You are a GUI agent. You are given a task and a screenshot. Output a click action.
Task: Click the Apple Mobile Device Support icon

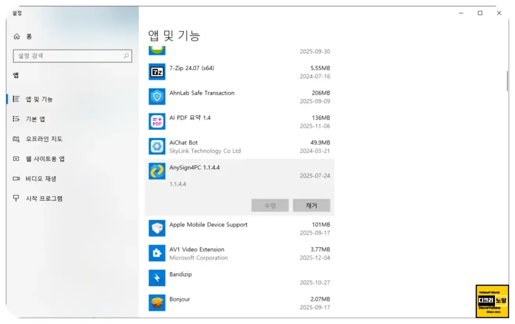pyautogui.click(x=157, y=228)
